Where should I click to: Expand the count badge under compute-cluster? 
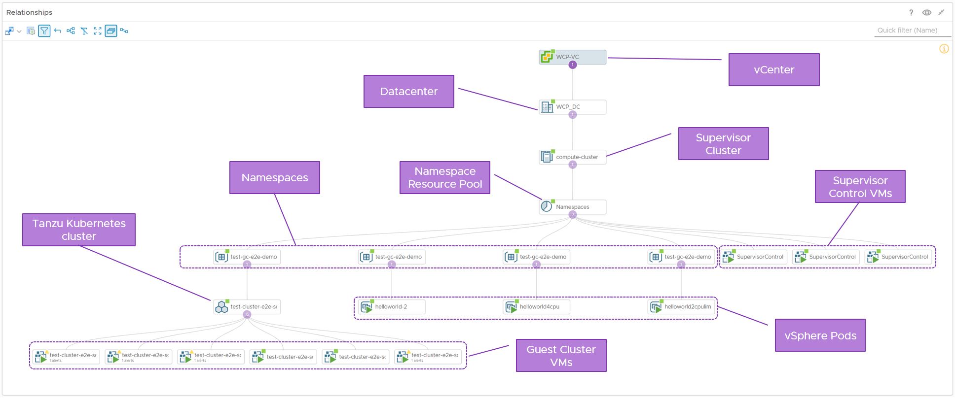573,165
